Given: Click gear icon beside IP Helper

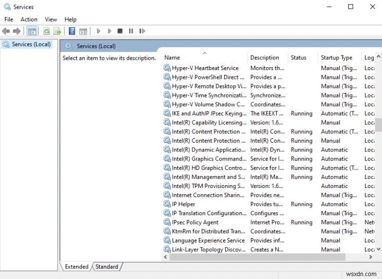Looking at the screenshot, I should tap(167, 204).
